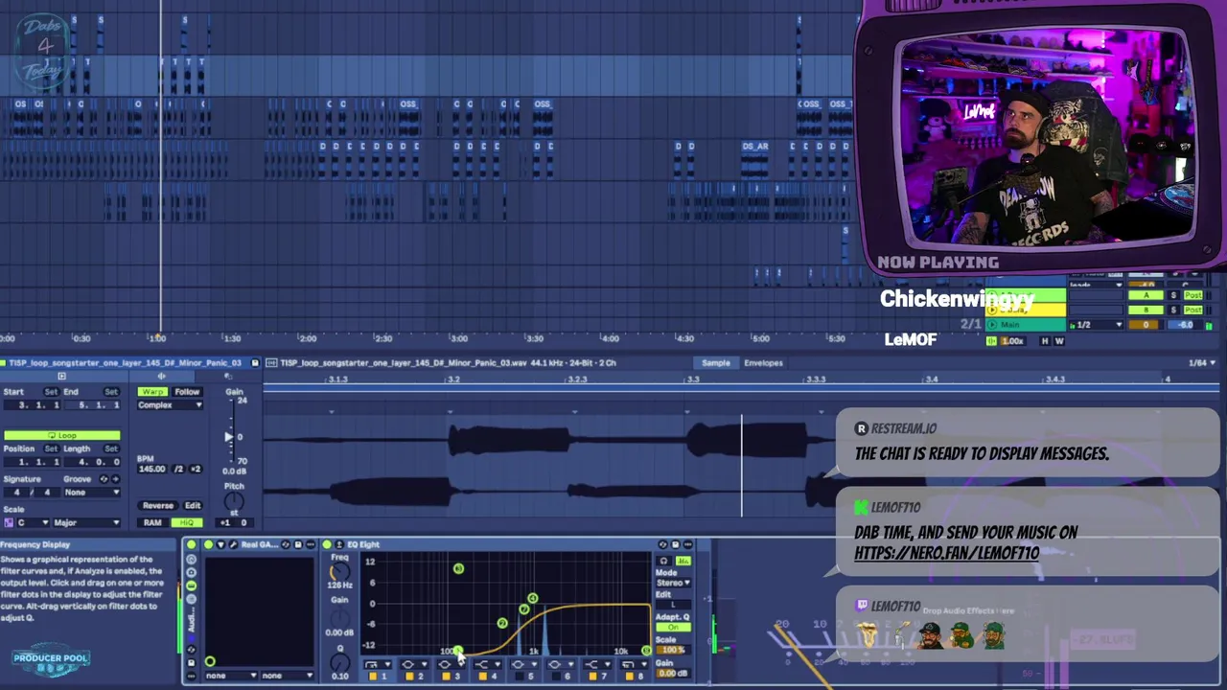Viewport: 1227px width, 690px height.
Task: Click Set button next to Start
Action: pos(52,392)
